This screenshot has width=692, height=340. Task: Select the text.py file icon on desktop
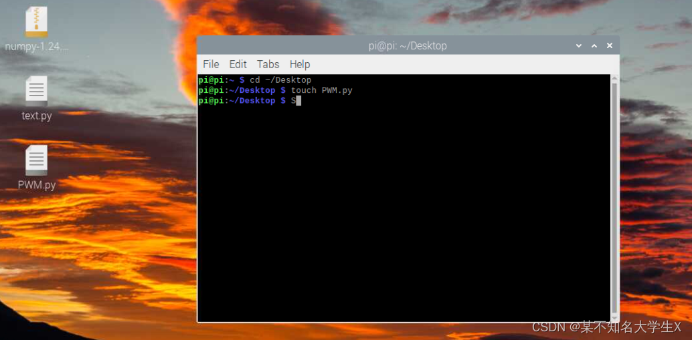[36, 90]
